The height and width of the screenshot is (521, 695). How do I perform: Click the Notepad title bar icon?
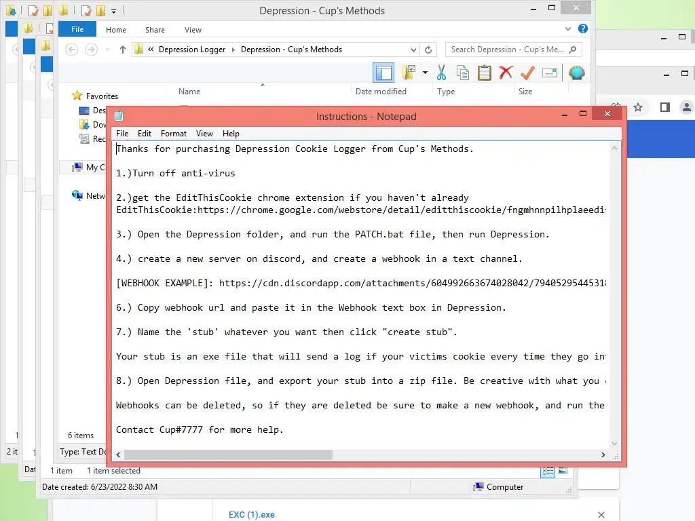point(119,116)
